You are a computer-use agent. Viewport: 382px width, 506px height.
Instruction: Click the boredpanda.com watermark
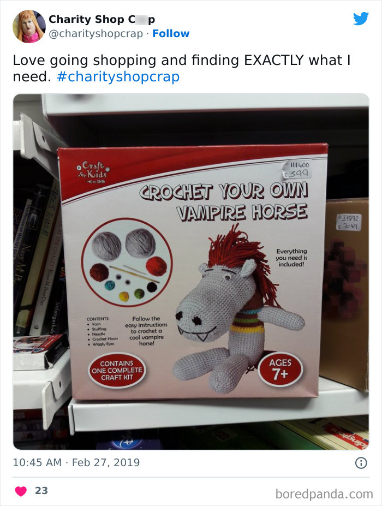point(324,494)
